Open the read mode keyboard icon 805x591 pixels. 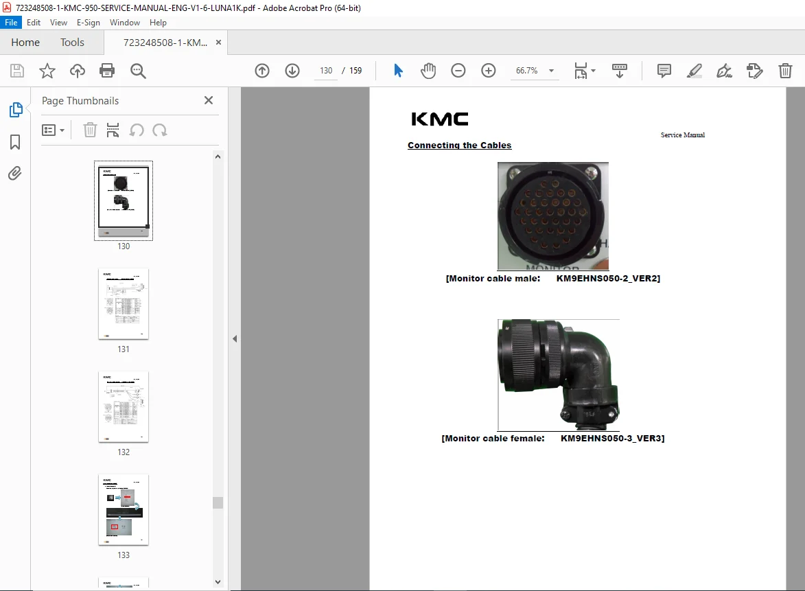click(620, 71)
